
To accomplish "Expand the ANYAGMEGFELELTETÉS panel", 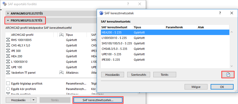I will click(8, 13).
